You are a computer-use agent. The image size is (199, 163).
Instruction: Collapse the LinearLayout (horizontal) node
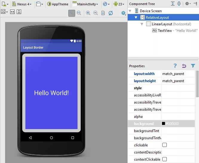(x=142, y=24)
